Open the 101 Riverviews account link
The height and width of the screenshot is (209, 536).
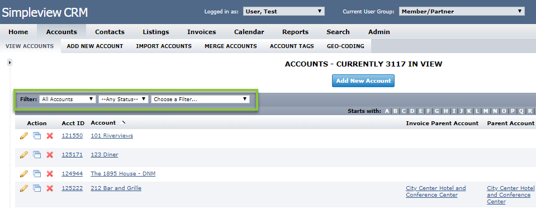pos(112,136)
